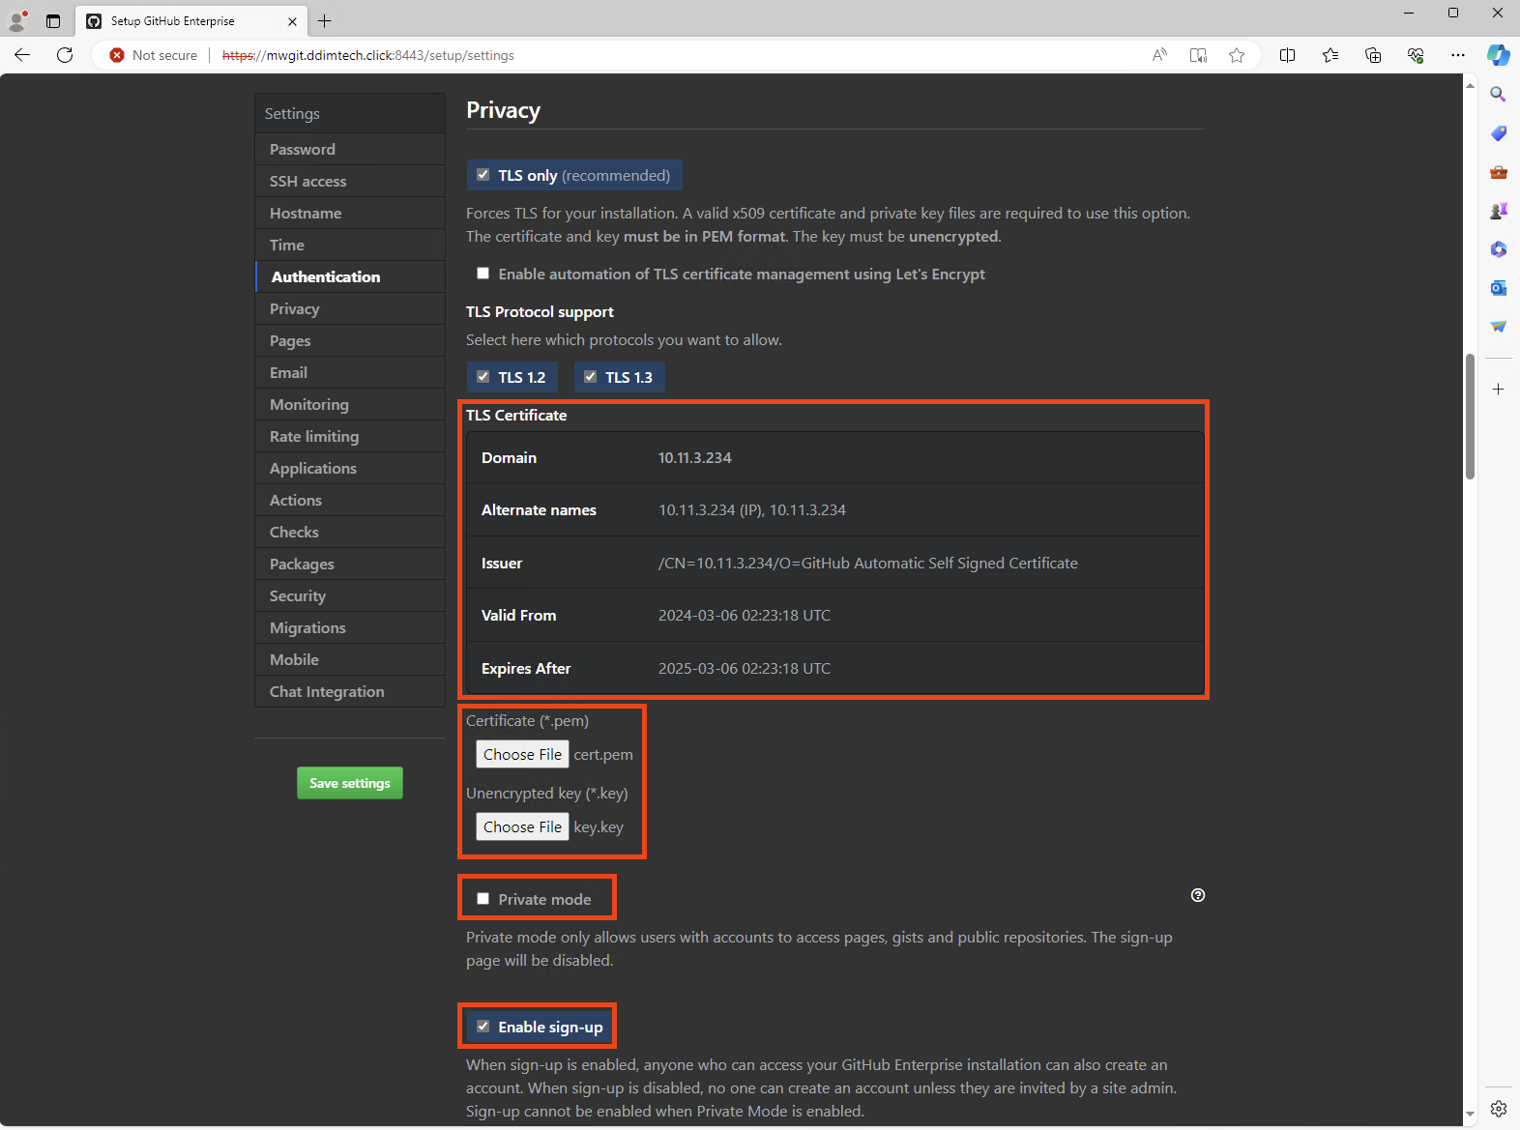Screen dimensions: 1520x1130
Task: Go to Chat Integration settings
Action: click(350, 691)
